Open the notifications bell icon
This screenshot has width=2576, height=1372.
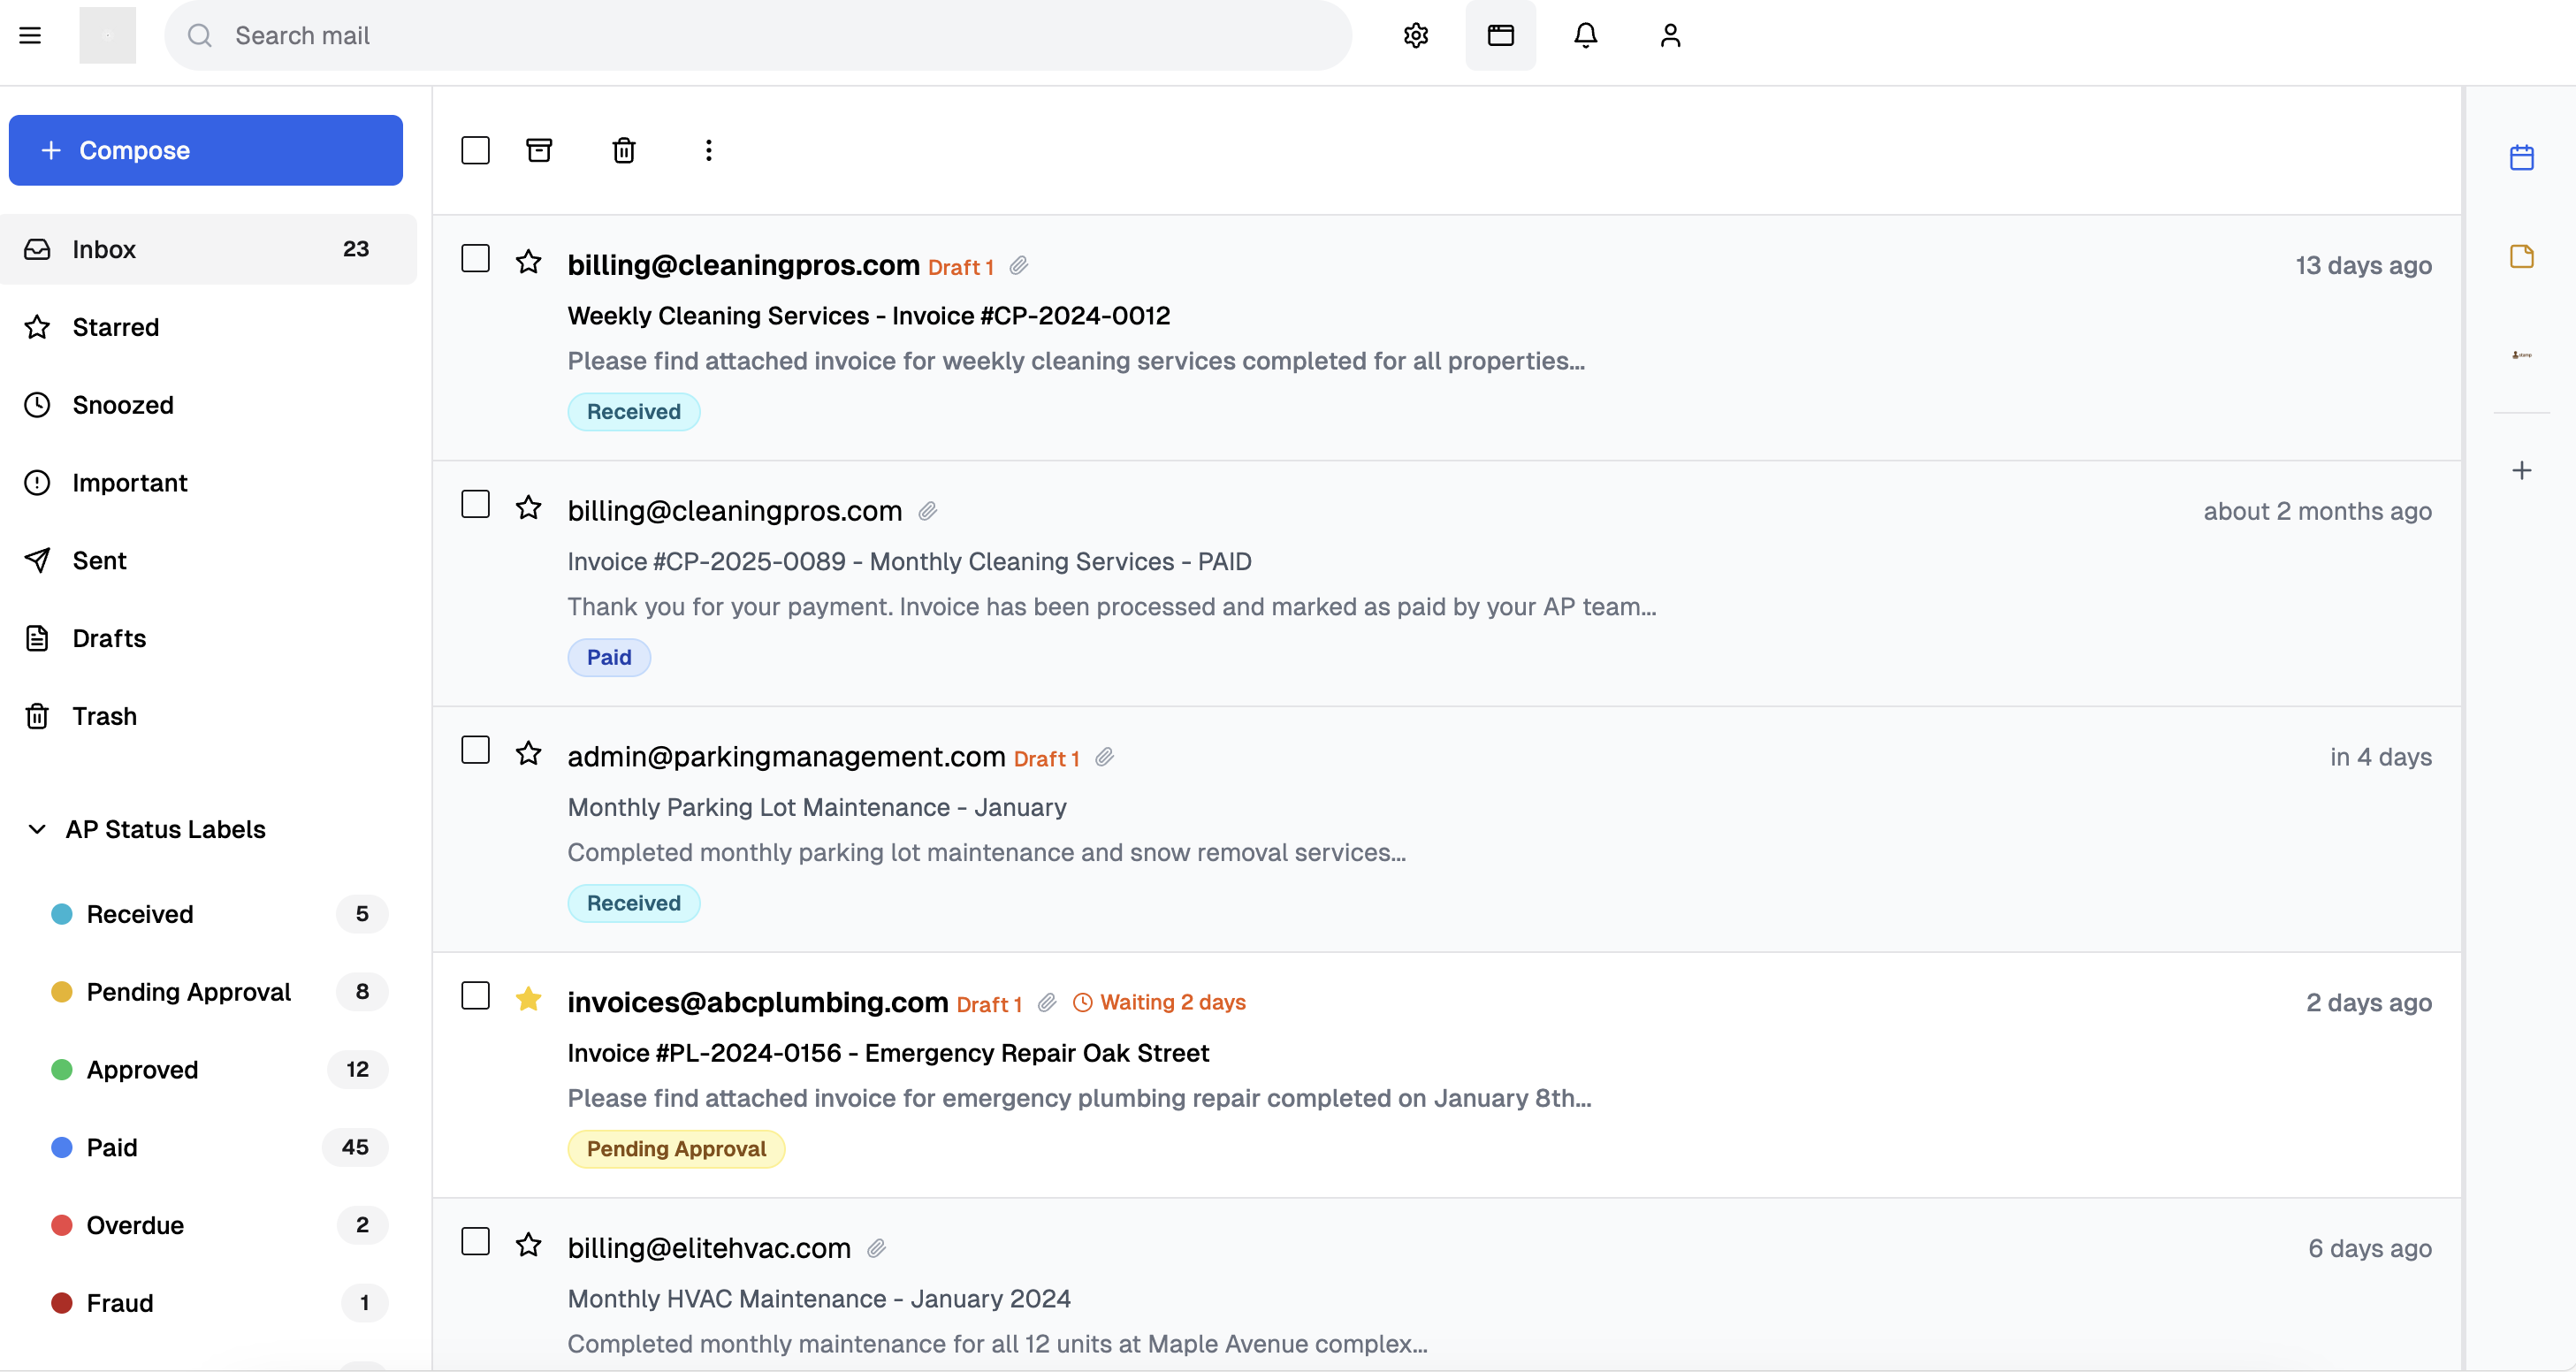1585,35
